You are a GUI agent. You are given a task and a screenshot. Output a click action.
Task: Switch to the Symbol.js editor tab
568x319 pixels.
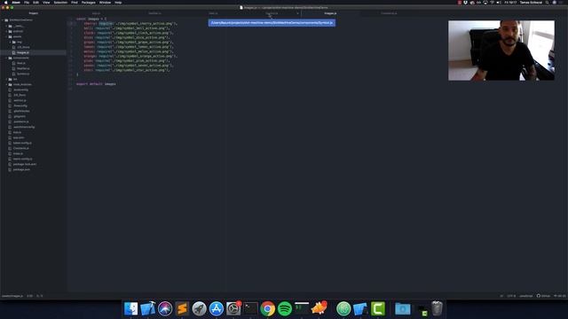click(272, 13)
